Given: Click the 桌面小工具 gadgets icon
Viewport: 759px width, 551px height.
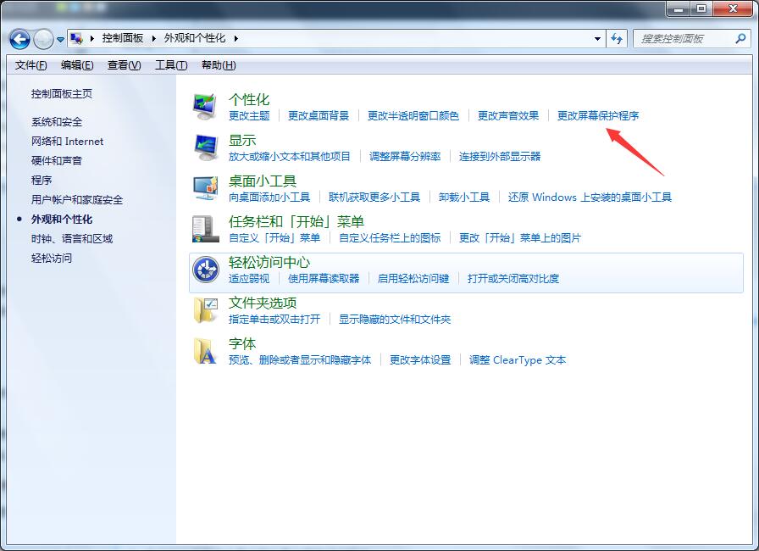Looking at the screenshot, I should point(205,188).
